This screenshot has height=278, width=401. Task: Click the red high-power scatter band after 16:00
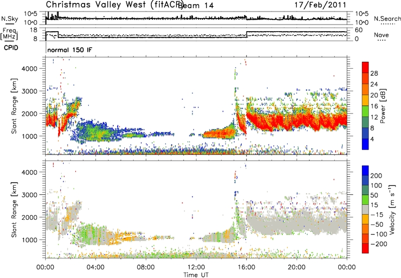[x=297, y=121]
